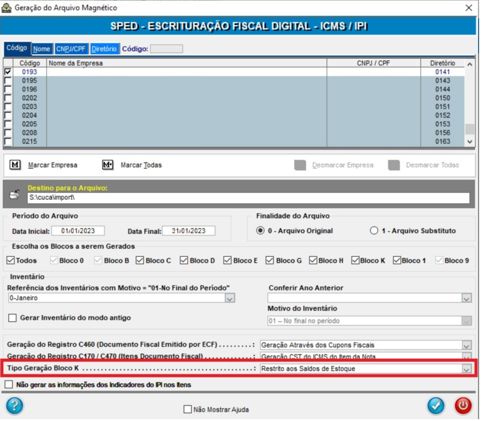Click the Desmarcar Todas label

click(x=433, y=165)
